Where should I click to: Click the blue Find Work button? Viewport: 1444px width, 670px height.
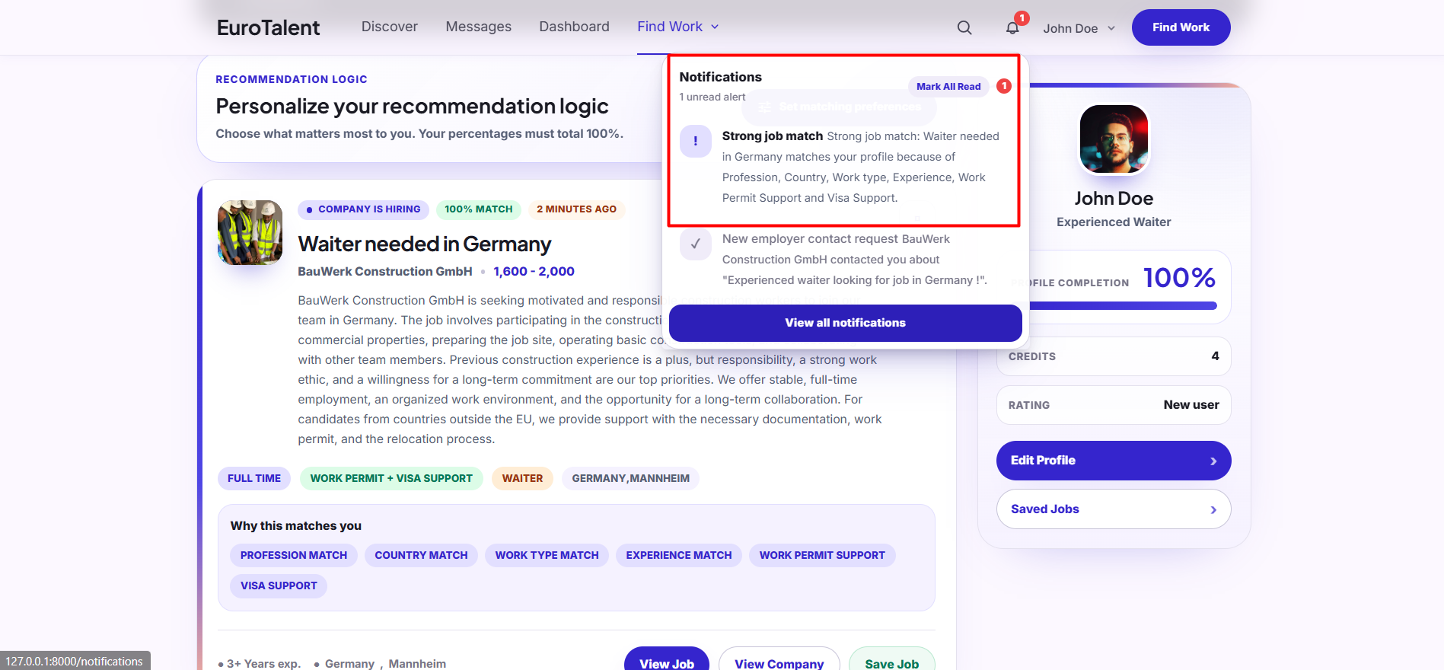(x=1181, y=27)
